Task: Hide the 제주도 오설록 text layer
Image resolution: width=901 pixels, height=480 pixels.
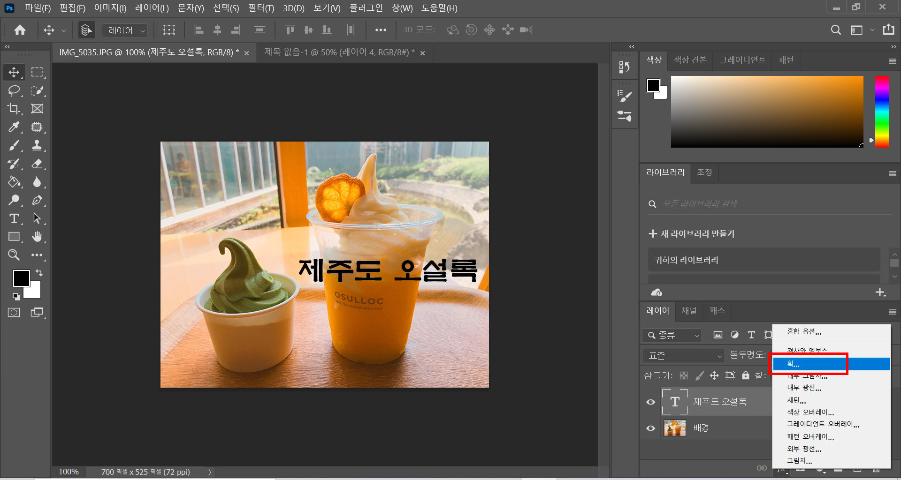Action: coord(650,402)
